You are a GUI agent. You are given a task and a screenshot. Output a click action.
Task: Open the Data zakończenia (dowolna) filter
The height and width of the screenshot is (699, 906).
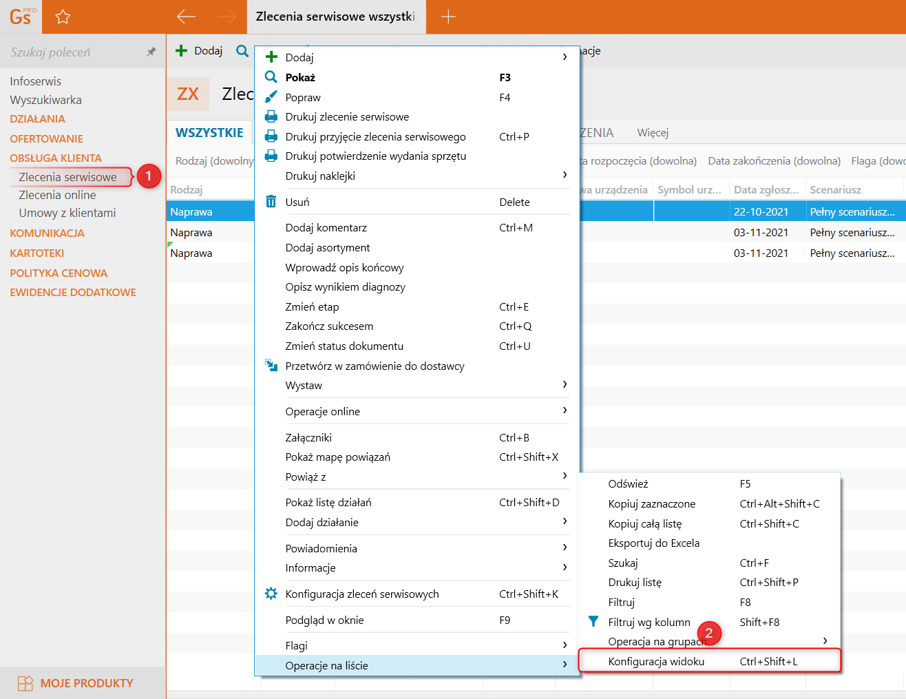tap(775, 160)
